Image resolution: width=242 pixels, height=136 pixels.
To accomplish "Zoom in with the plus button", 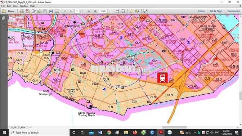I will coord(95,11).
